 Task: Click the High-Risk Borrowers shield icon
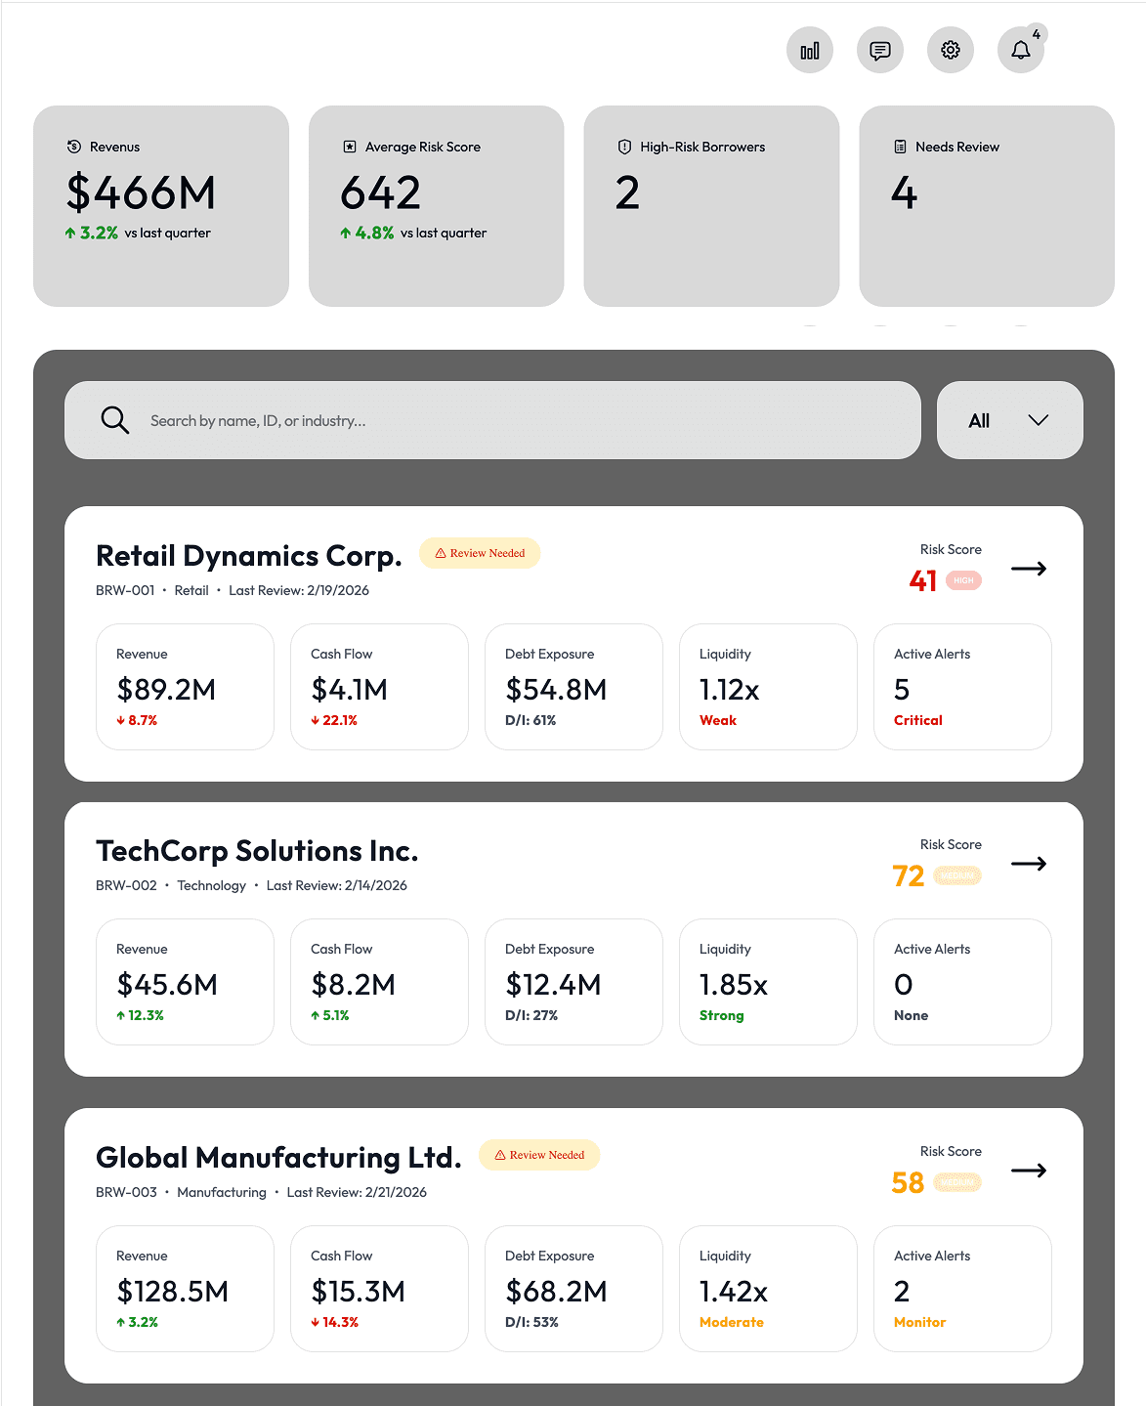tap(624, 147)
